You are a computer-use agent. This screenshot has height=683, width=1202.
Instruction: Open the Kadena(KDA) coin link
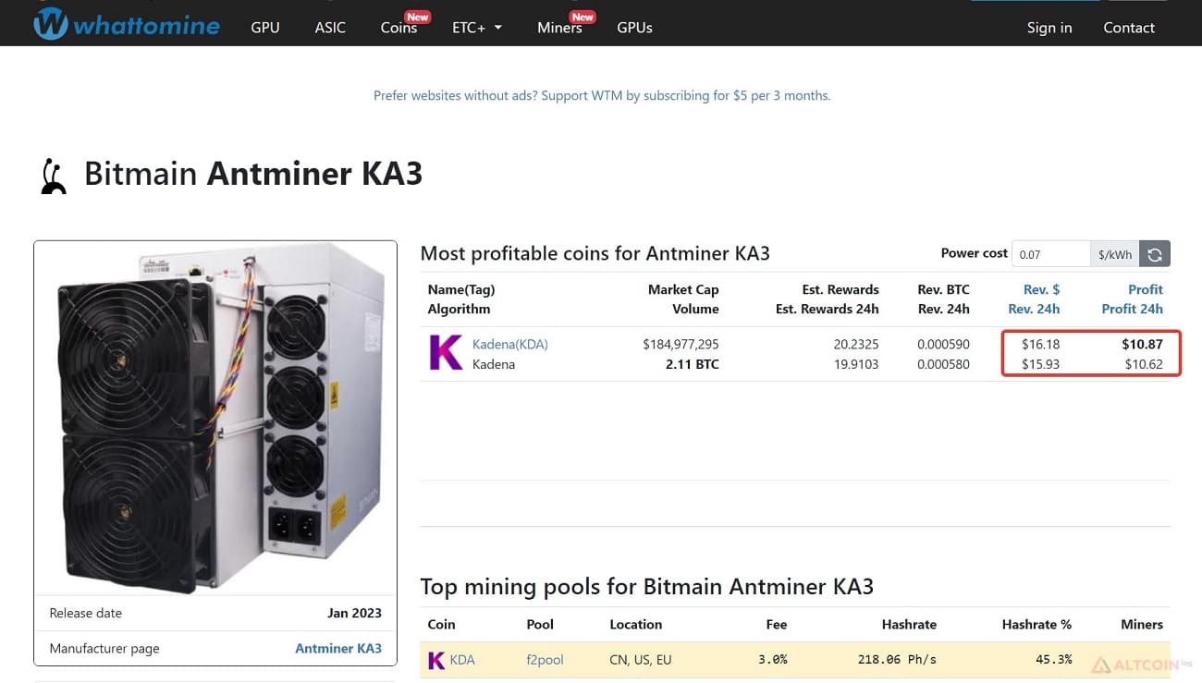[510, 344]
